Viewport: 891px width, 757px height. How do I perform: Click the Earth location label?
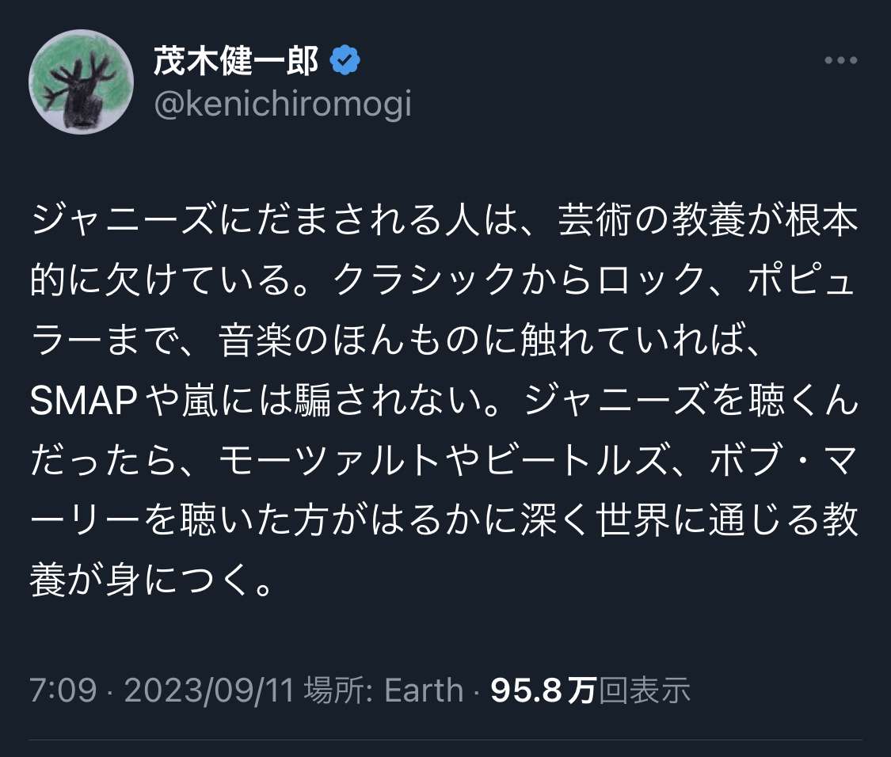[424, 690]
